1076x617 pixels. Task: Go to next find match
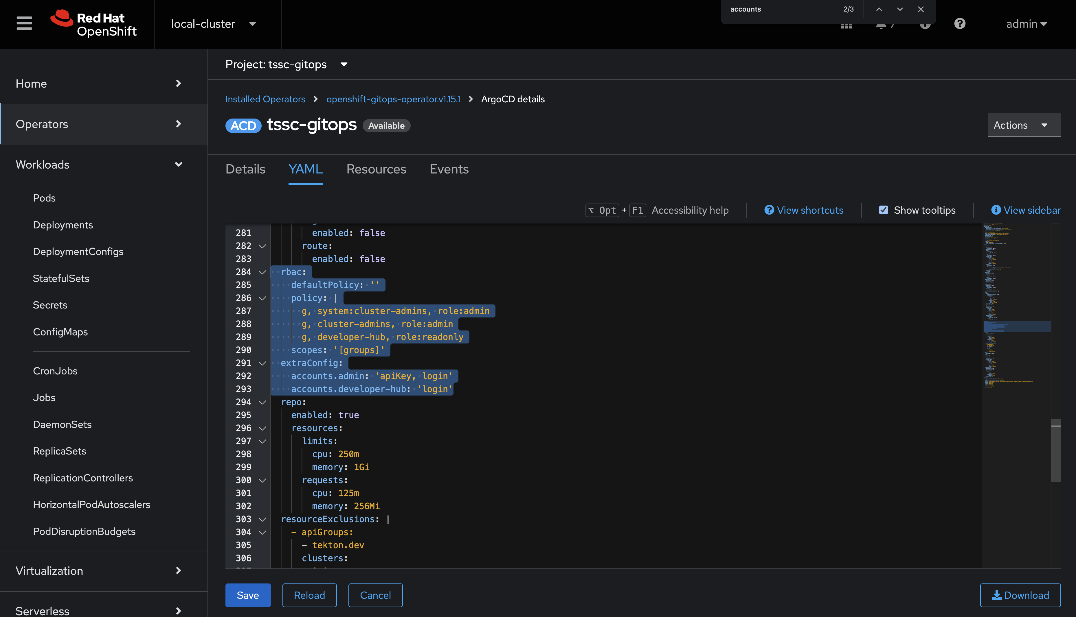click(900, 9)
